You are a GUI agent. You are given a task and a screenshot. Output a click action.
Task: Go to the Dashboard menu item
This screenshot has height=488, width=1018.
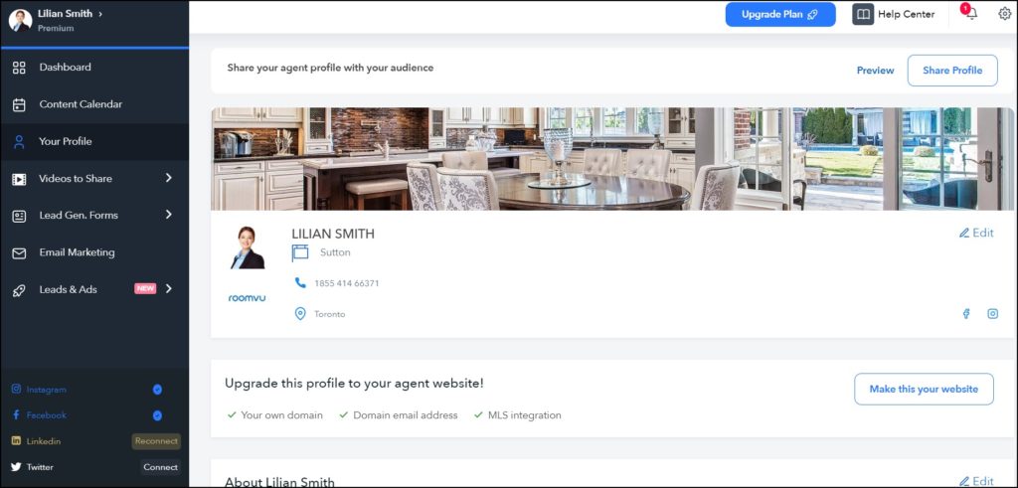tap(65, 68)
